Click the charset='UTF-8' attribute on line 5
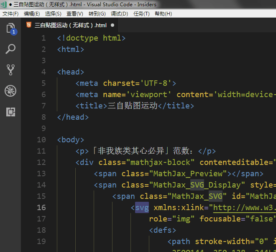The image size is (276, 252). [137, 83]
